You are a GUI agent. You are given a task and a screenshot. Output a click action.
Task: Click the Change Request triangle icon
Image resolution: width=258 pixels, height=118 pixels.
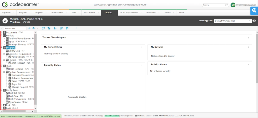coord(10,87)
